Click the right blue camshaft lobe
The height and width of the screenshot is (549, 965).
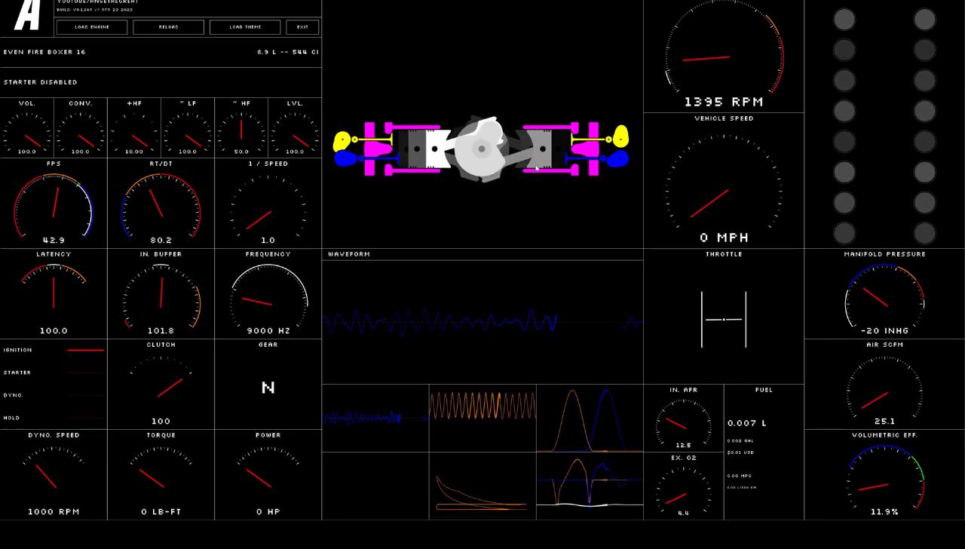pos(617,159)
